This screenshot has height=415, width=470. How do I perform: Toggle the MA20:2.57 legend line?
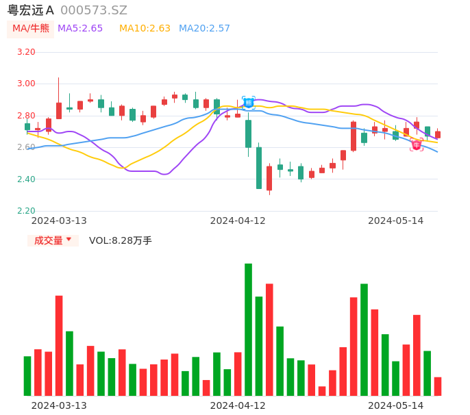coord(204,29)
